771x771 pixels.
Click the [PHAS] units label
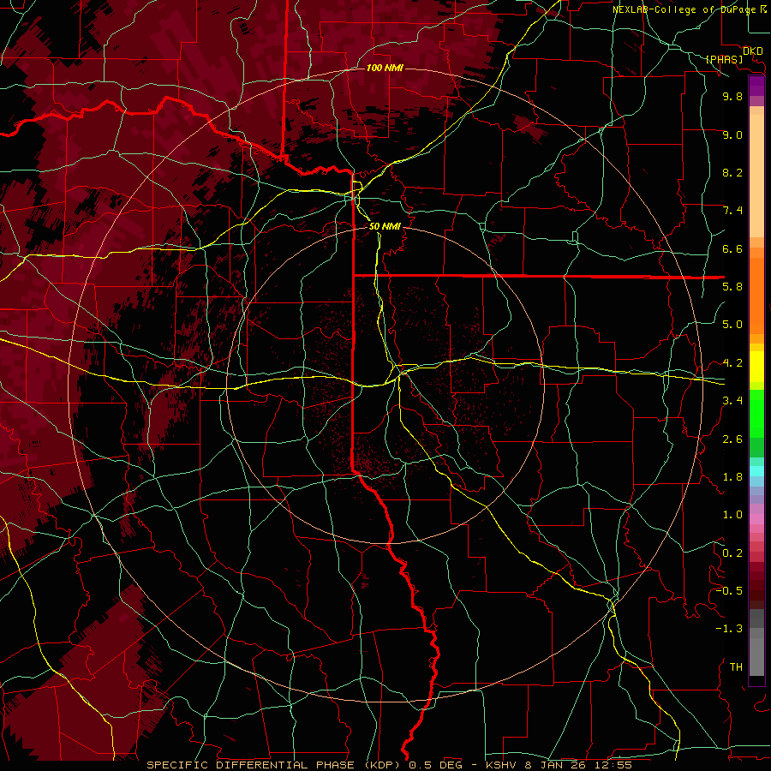pos(724,60)
